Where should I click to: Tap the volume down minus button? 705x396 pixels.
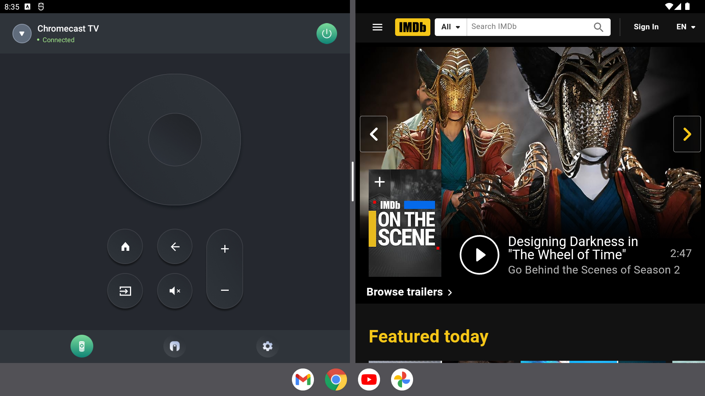coord(225,290)
